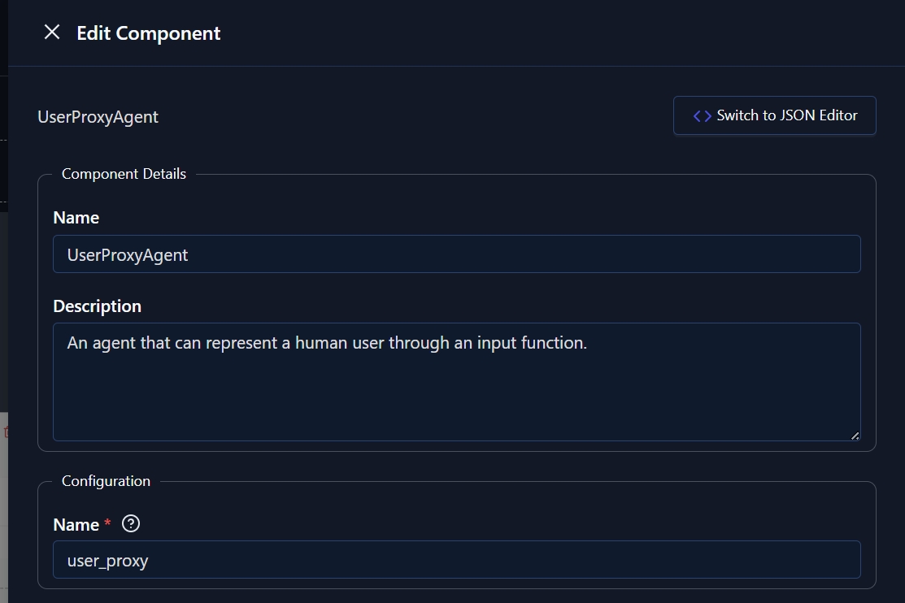
Task: Click the Configuration section legend
Action: pyautogui.click(x=106, y=481)
